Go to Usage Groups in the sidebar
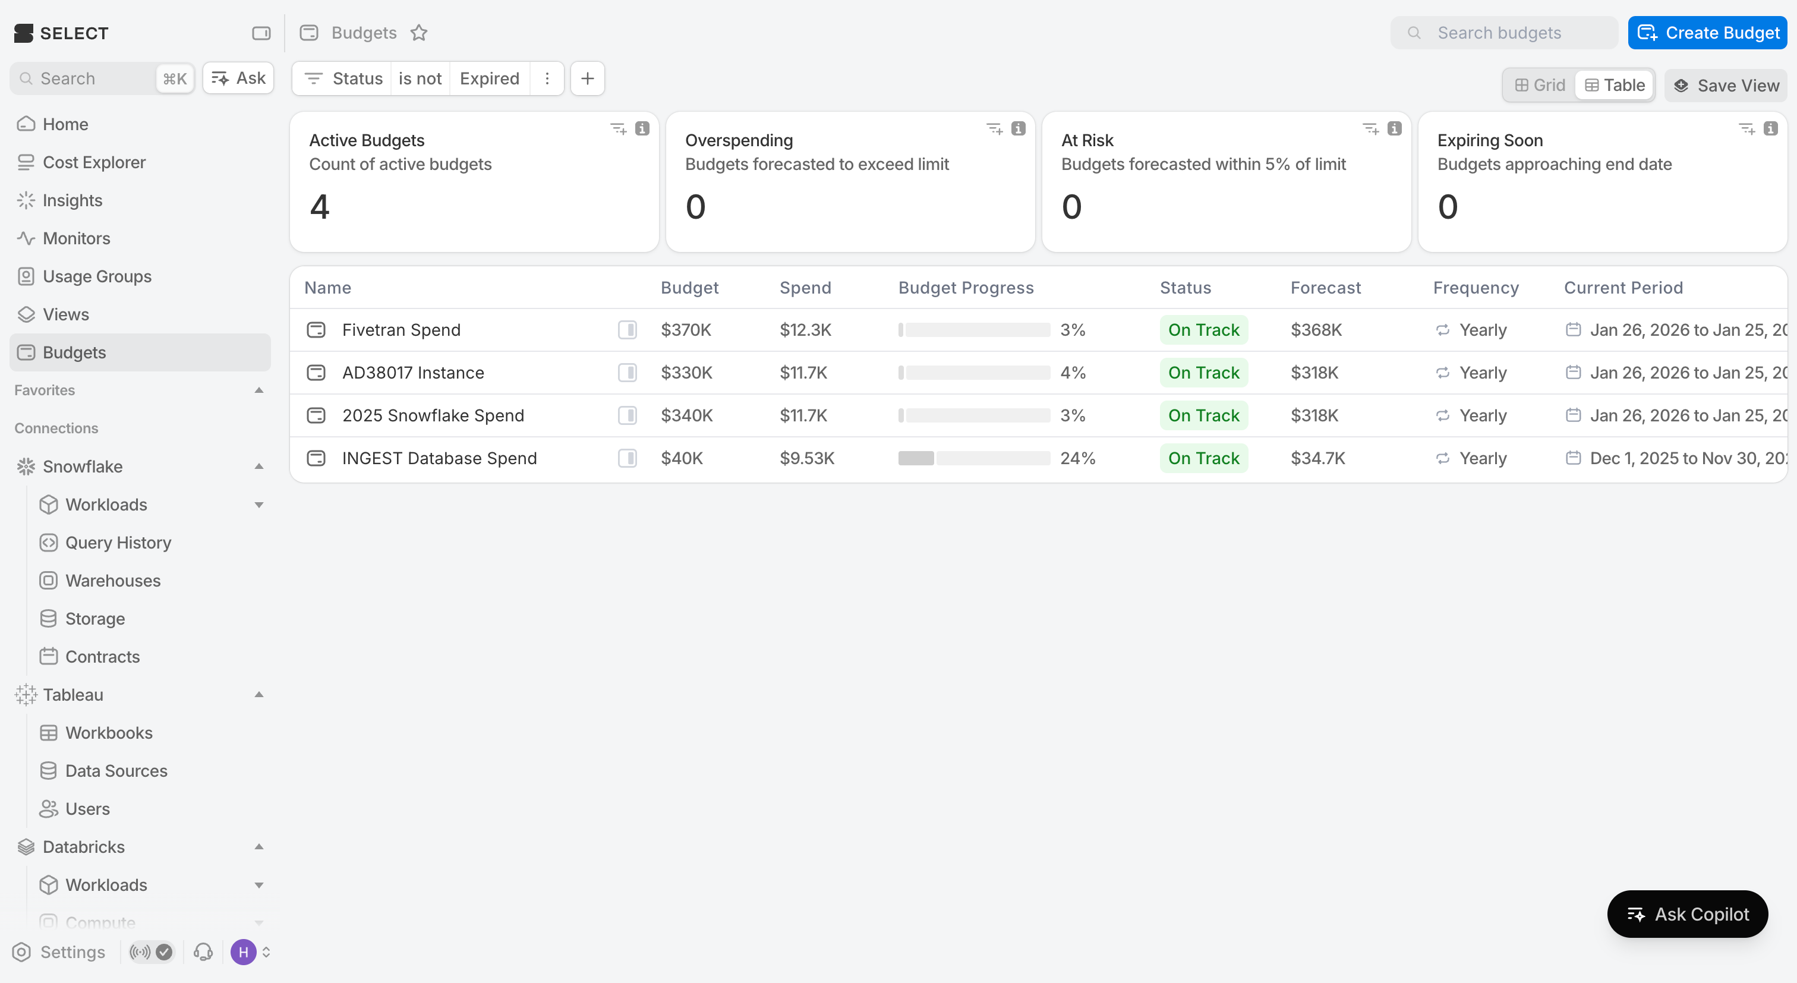 pos(97,276)
